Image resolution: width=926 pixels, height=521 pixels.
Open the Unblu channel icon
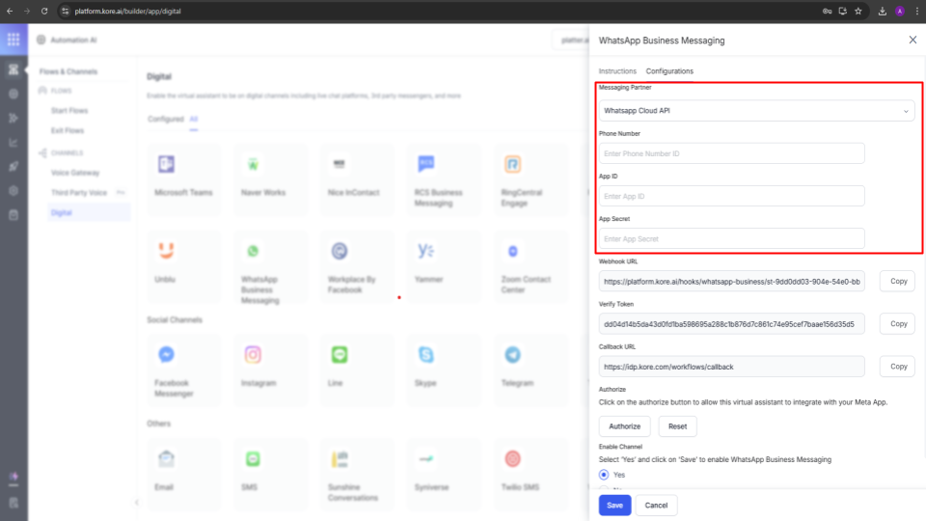[x=167, y=251]
